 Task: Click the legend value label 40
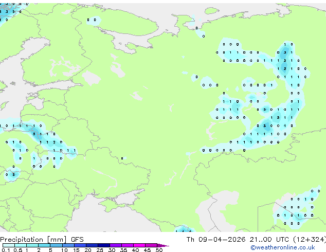(x=136, y=250)
